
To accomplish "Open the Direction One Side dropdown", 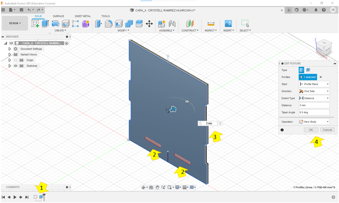I will [x=314, y=91].
